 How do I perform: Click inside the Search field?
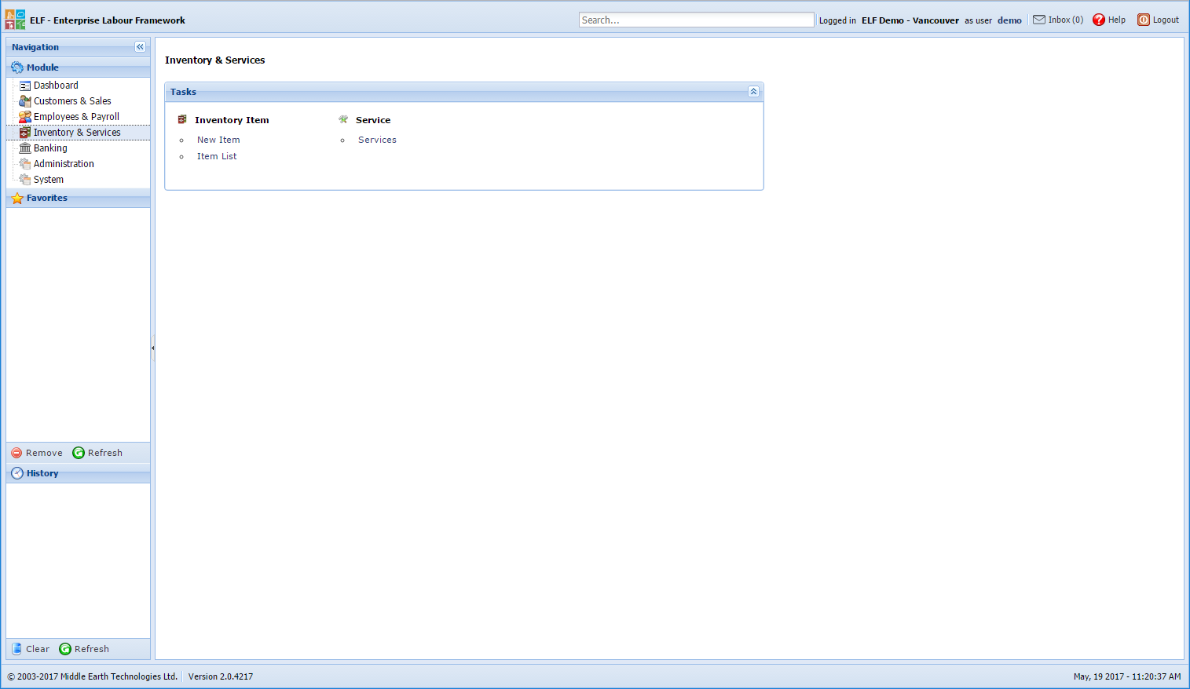pos(696,20)
